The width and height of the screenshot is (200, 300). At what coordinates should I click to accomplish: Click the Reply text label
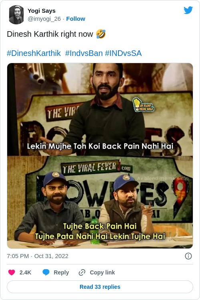61,272
